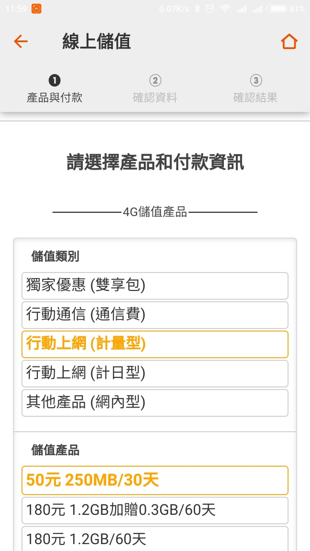This screenshot has width=310, height=551.
Task: Tap the 線上儲值 page title
Action: pos(96,42)
